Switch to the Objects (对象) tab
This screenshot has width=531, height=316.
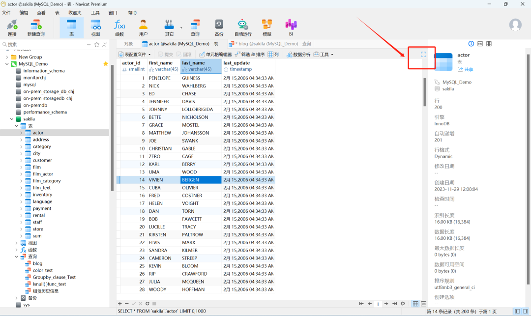click(x=128, y=44)
